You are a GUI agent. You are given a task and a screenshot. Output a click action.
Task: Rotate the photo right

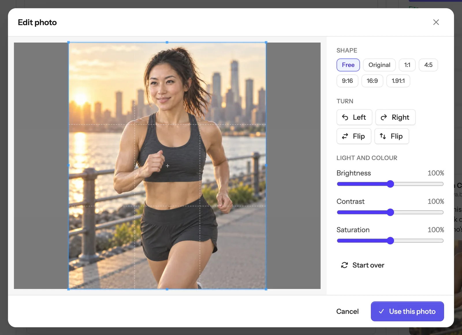coord(395,117)
